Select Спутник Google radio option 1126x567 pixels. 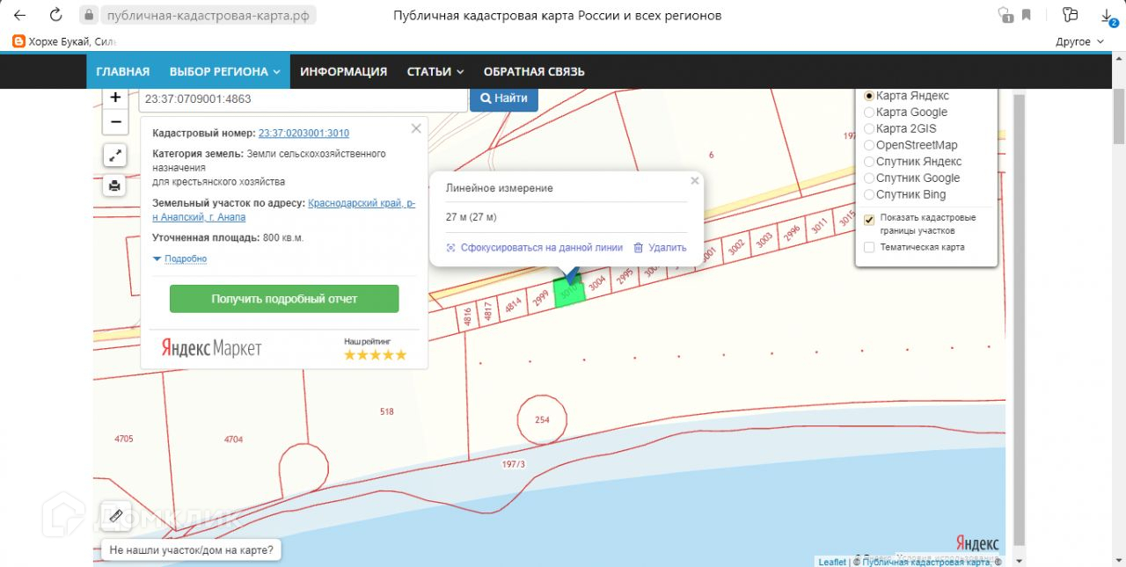tap(869, 178)
